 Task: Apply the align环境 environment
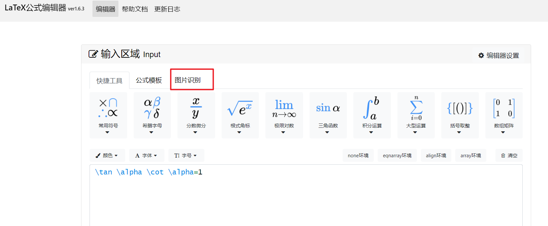[436, 155]
